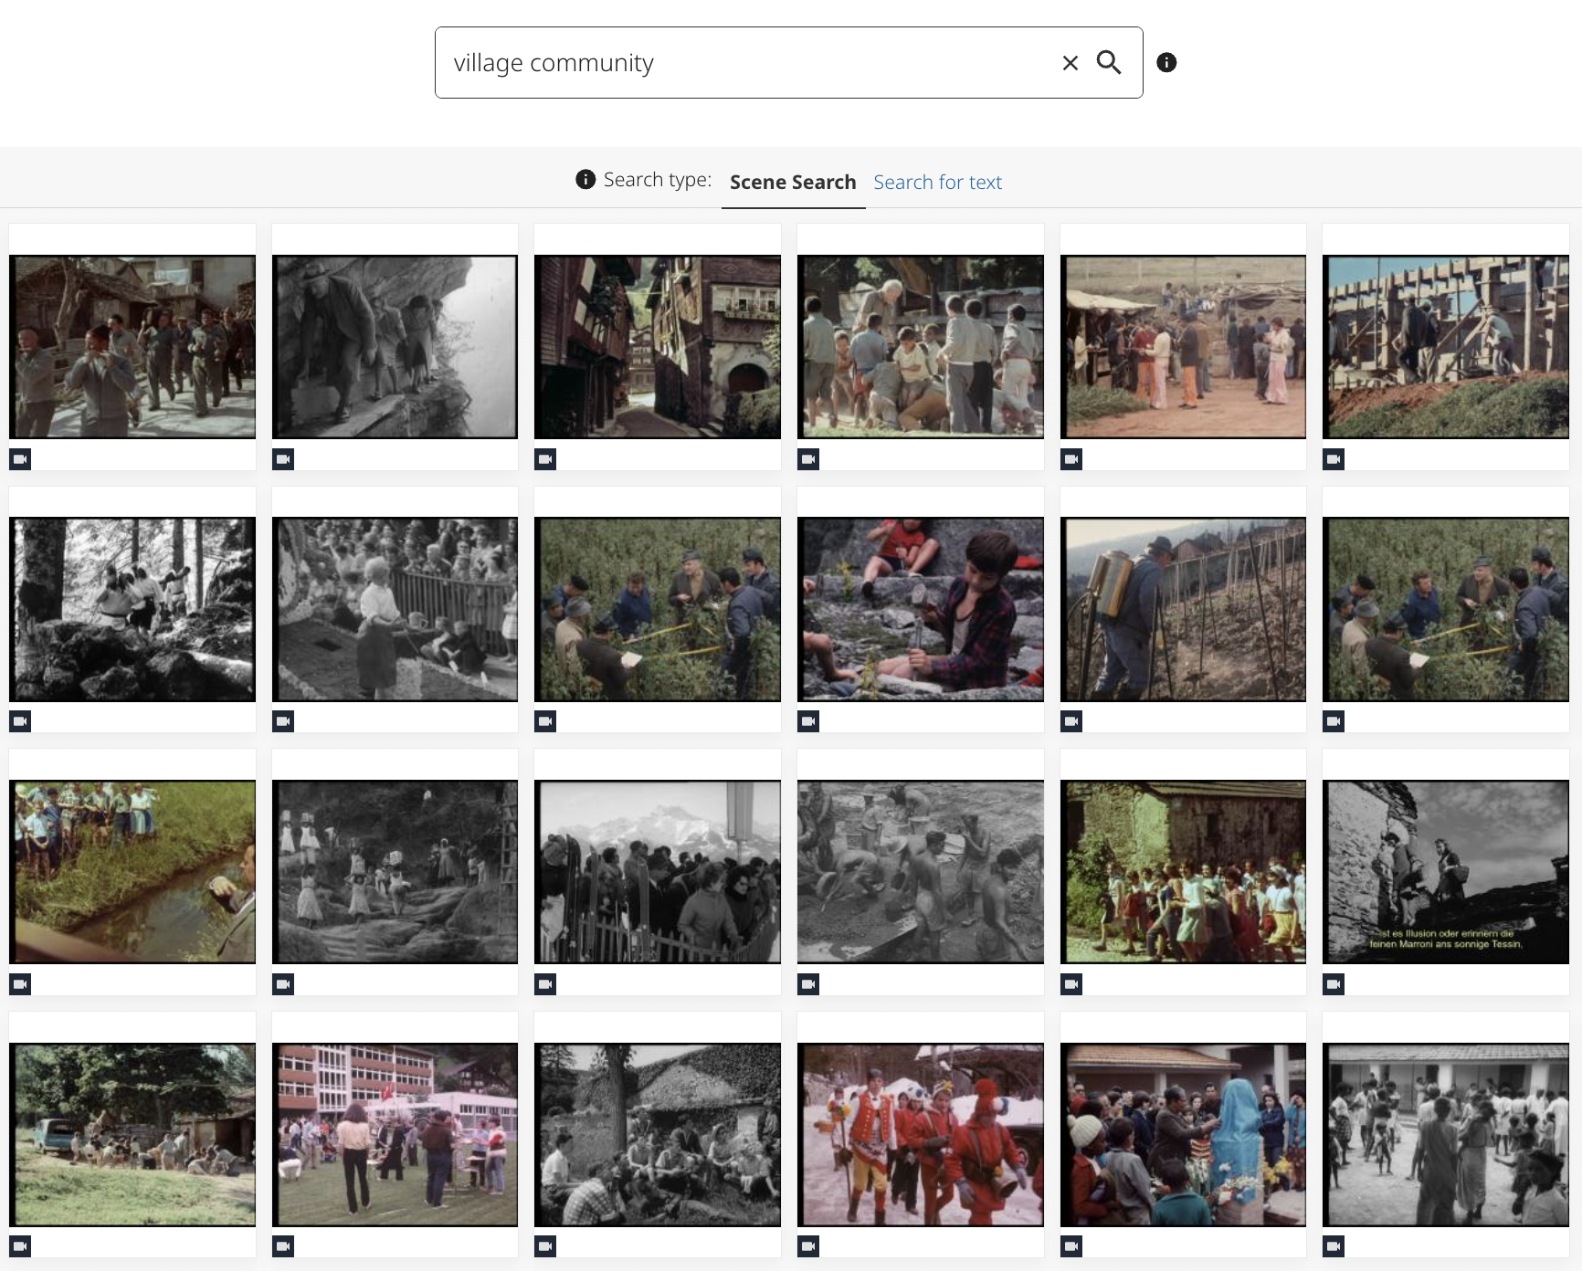Open thumbnail of boy hammering on rocks
1582x1271 pixels.
[x=920, y=609]
